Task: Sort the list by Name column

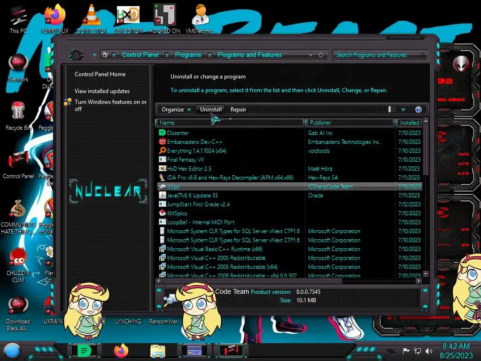Action: coord(230,123)
